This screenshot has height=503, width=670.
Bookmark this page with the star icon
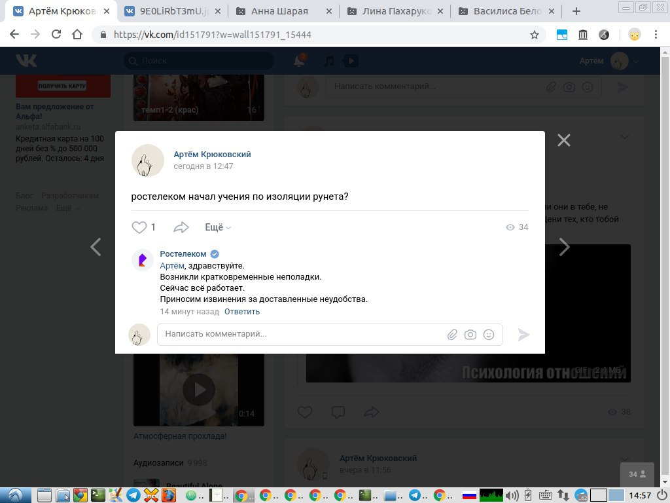tap(534, 35)
